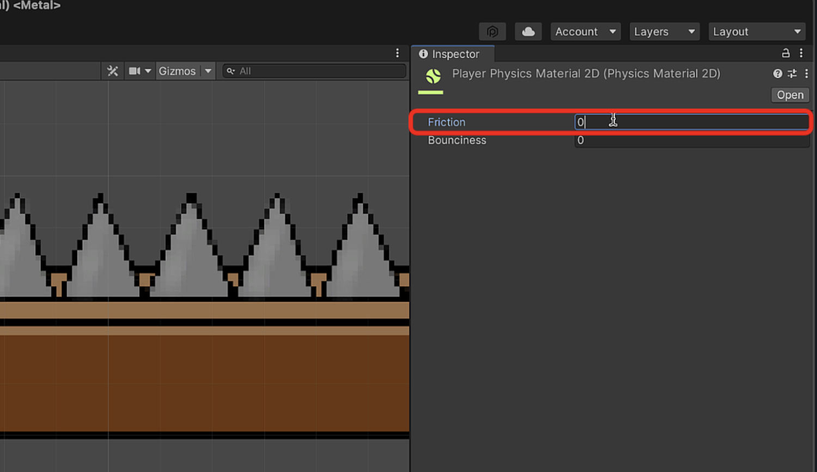Viewport: 817px width, 472px height.
Task: Open the Unity Collaborate icon button
Action: coord(492,32)
